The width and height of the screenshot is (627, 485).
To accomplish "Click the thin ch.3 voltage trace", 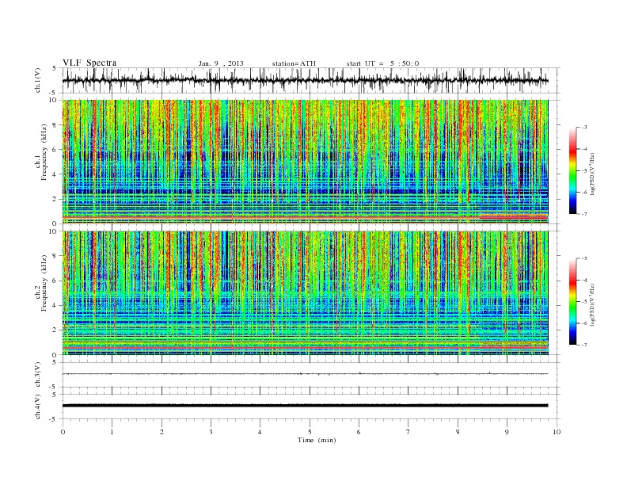I will coord(305,374).
